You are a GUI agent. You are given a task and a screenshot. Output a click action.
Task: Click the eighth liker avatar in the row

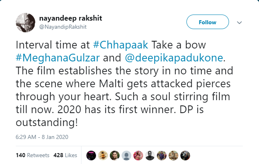click(x=173, y=155)
